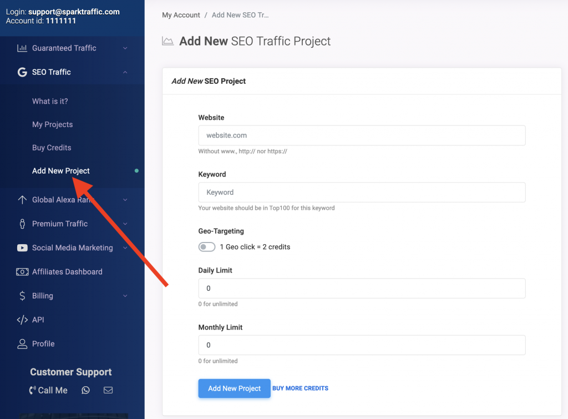Click the Guaranteed Traffic bar chart icon
Viewport: 568px width, 419px height.
tap(22, 48)
